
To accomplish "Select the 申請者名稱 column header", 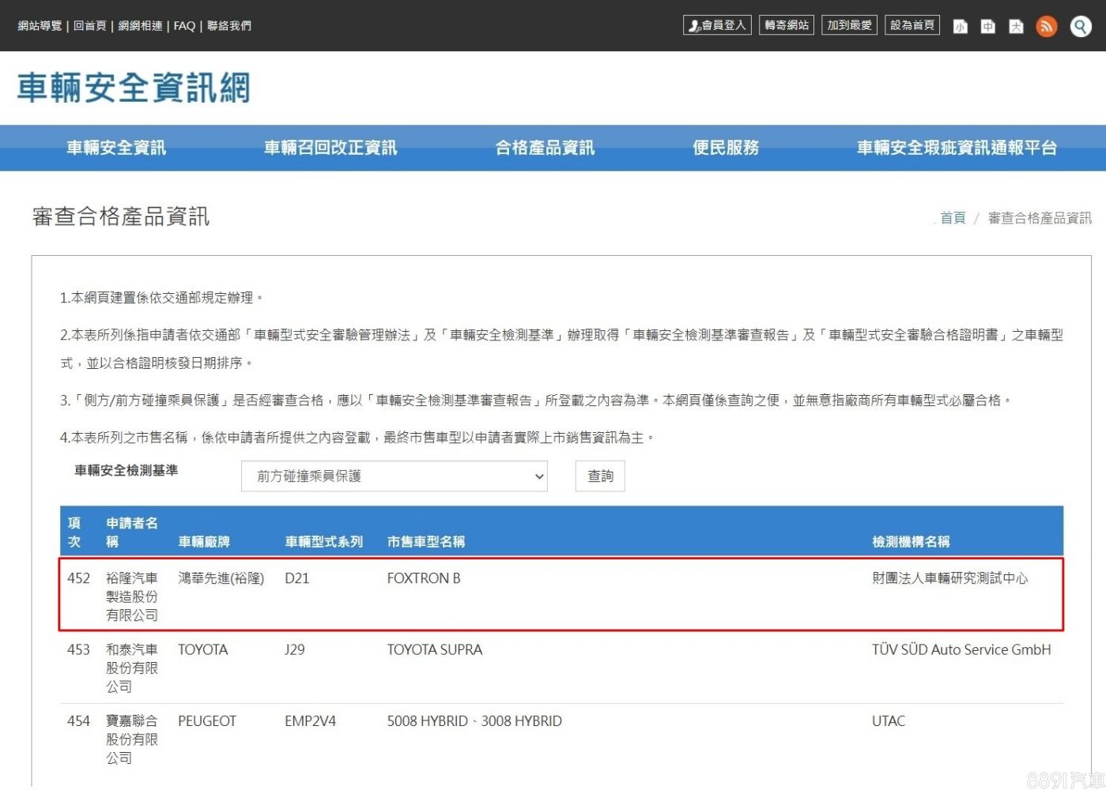I will (x=132, y=532).
